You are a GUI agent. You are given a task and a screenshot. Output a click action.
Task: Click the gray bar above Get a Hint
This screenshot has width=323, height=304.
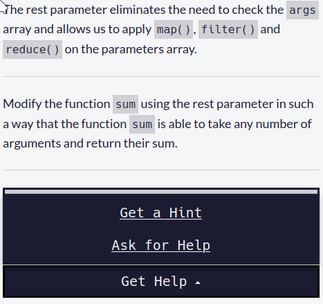click(x=161, y=192)
